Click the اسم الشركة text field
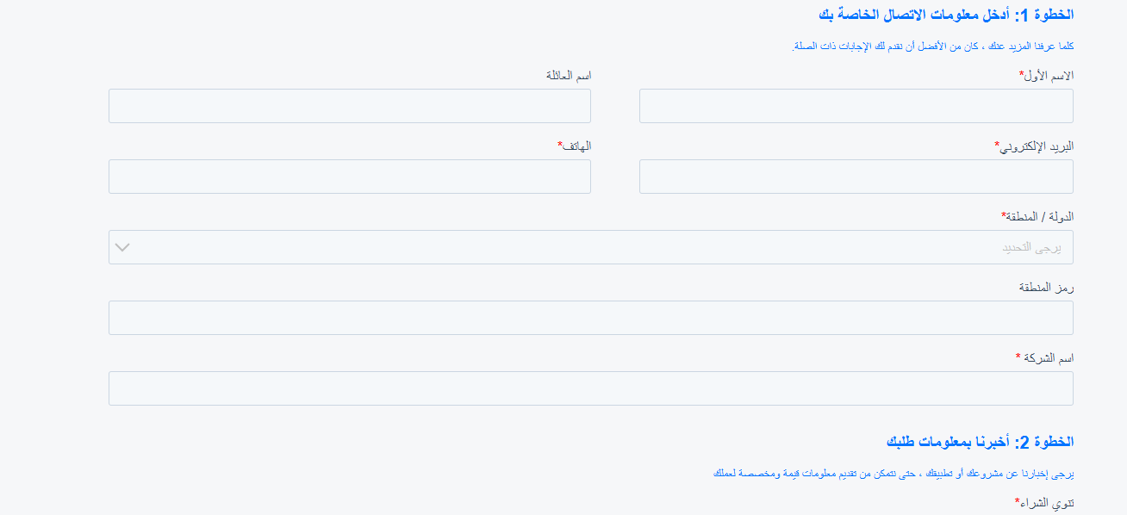This screenshot has height=515, width=1127. pos(590,388)
